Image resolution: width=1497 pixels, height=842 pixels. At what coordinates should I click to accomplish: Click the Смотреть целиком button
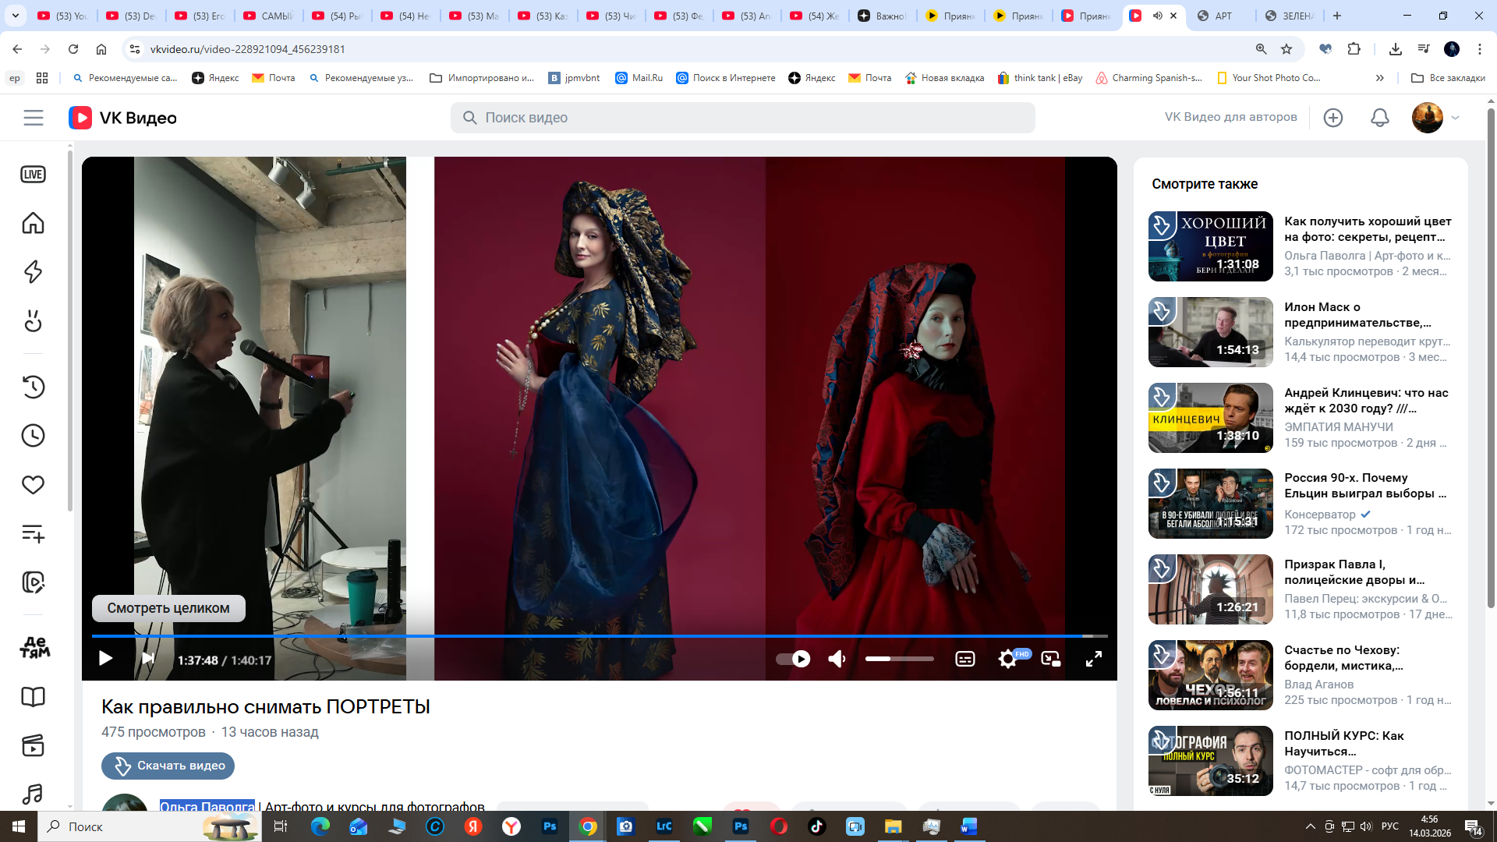click(x=168, y=608)
